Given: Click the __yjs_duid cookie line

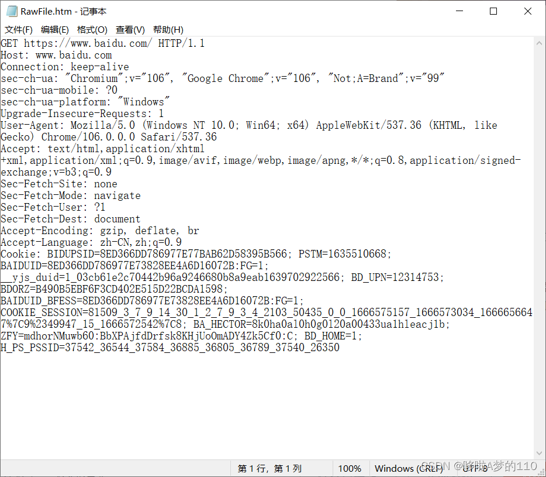Looking at the screenshot, I should click(x=223, y=277).
